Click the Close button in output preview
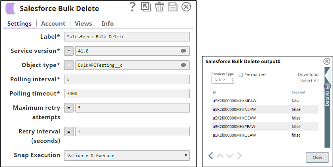This screenshot has height=167, width=333. click(317, 157)
